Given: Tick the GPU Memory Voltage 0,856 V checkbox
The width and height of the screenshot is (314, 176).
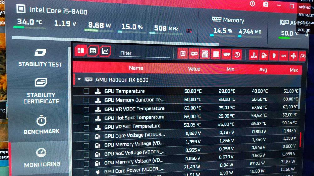Looking at the screenshot, I should 86,164.
